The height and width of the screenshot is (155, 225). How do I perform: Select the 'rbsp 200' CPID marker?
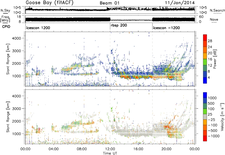click(119, 25)
